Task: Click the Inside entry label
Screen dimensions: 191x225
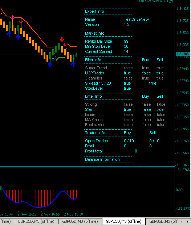Action: point(90,115)
